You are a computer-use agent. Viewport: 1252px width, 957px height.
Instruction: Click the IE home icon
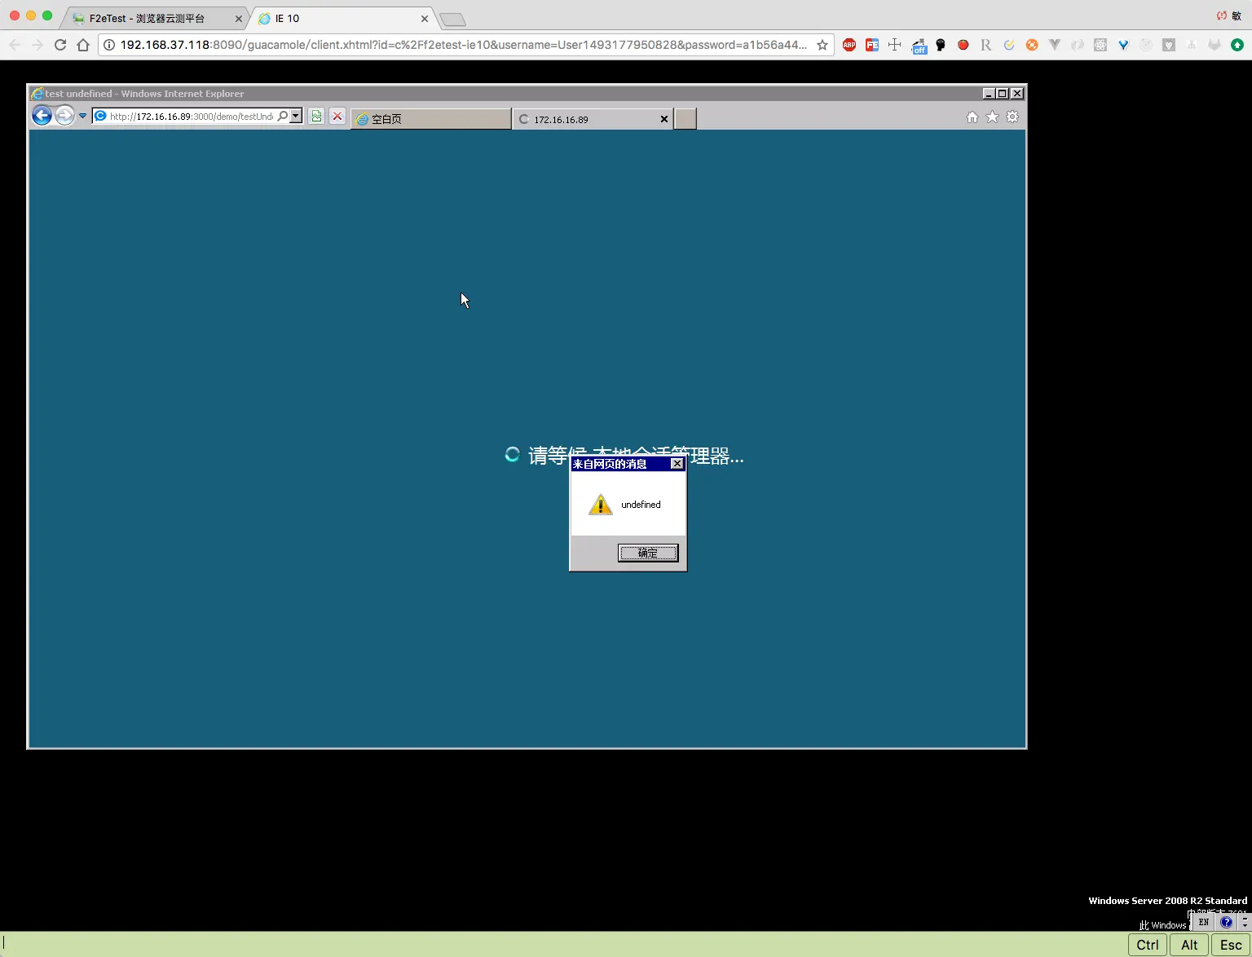pos(972,117)
